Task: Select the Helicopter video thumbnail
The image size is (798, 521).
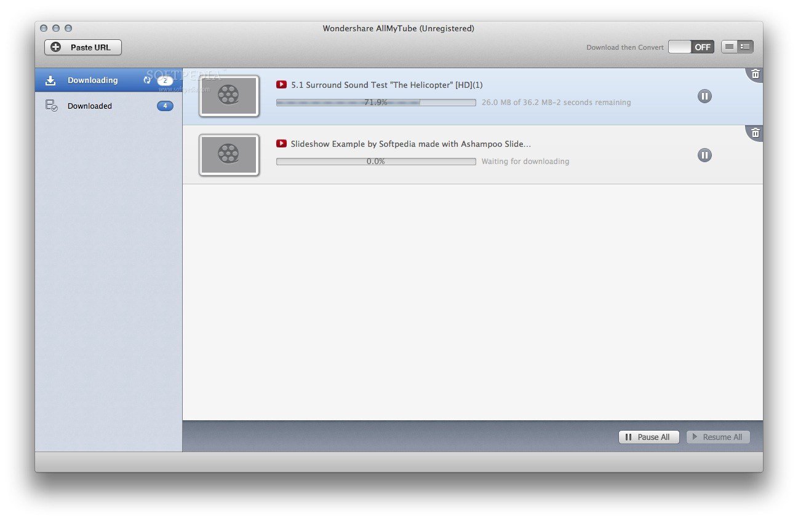Action: [229, 95]
